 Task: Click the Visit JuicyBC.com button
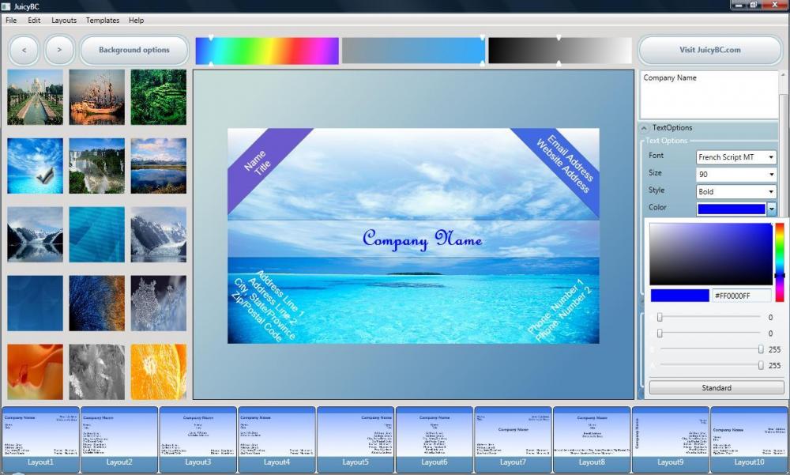click(x=709, y=50)
